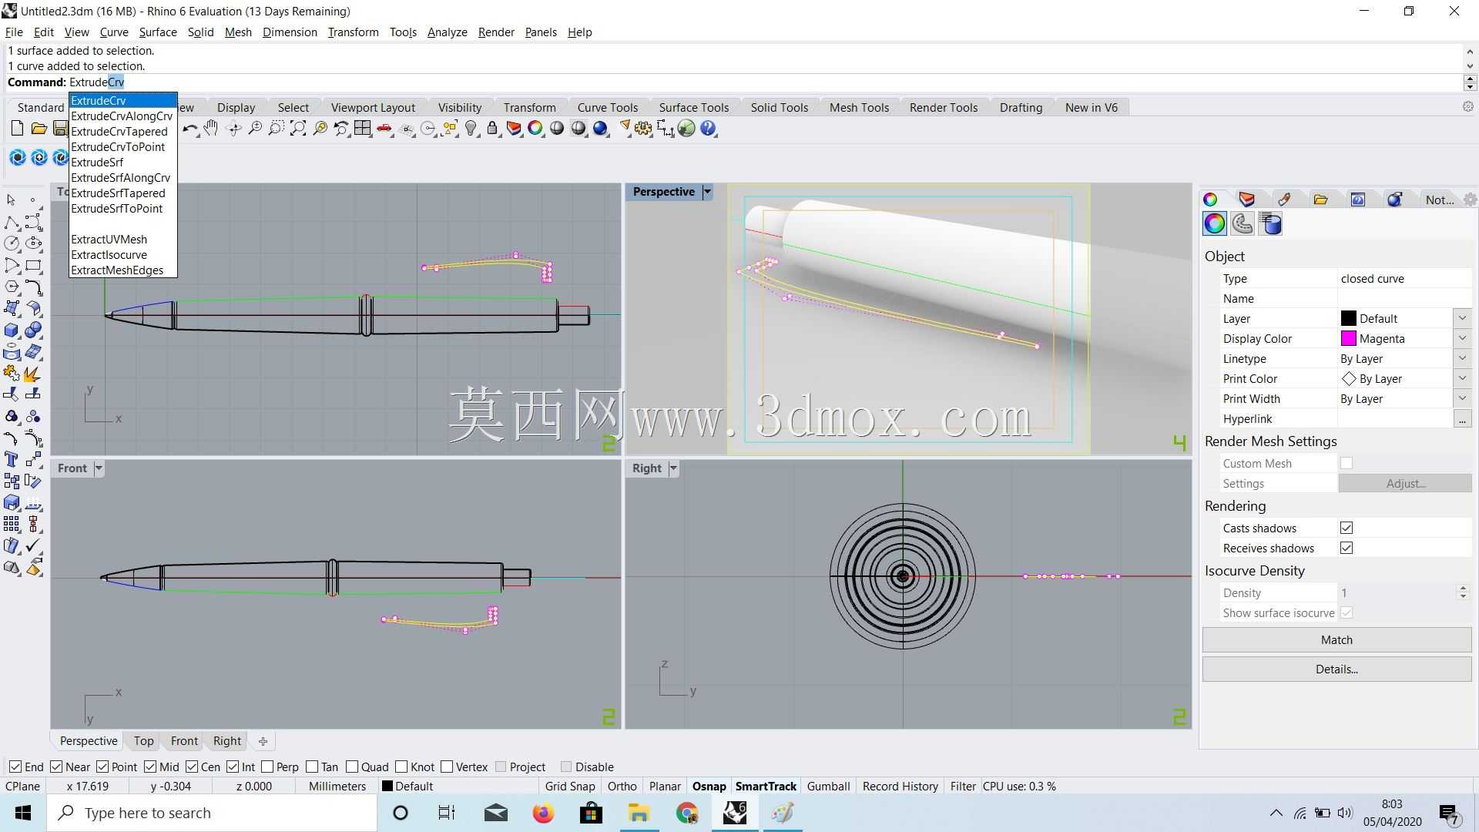Open the Perspective viewport menu arrow
Viewport: 1479px width, 832px height.
point(707,192)
